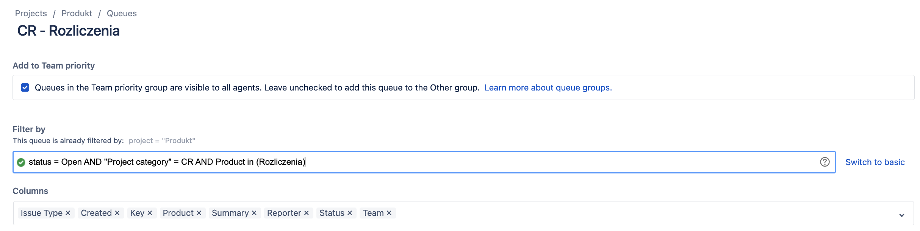Click Switch to basic link
Viewport: 920px width, 231px height.
click(875, 162)
